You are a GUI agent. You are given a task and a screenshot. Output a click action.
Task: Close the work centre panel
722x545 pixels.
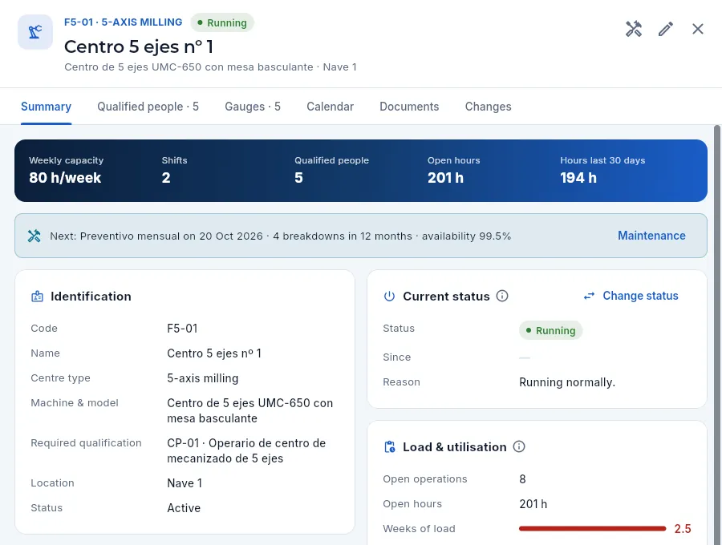click(x=698, y=29)
